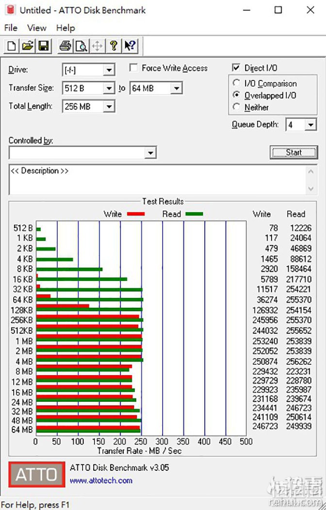Image resolution: width=326 pixels, height=510 pixels.
Task: Click Description scrollbar up arrow
Action: click(x=311, y=171)
